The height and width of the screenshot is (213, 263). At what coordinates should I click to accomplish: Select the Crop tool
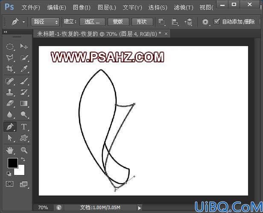[10, 69]
